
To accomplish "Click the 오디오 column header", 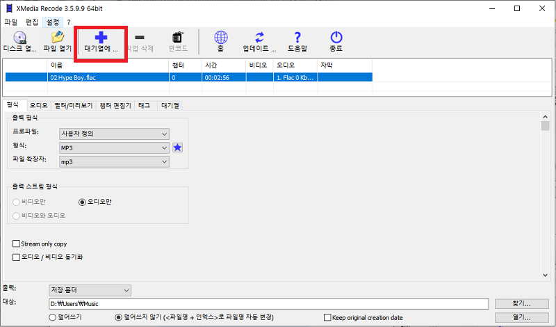I will pos(295,65).
